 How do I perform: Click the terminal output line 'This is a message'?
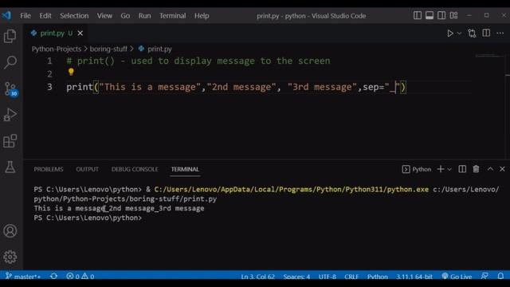[x=119, y=208]
